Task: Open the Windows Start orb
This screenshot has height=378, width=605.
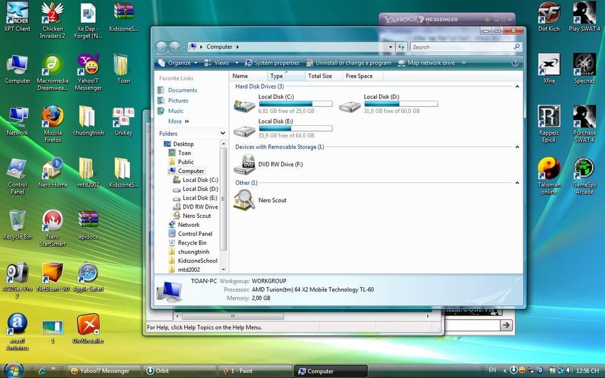Action: click(x=13, y=370)
